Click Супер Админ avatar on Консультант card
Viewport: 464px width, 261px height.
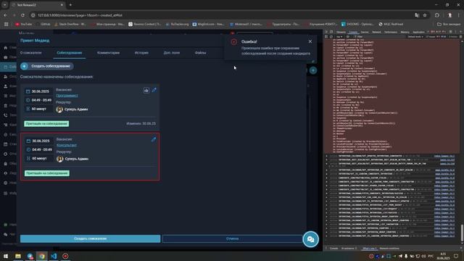59,159
